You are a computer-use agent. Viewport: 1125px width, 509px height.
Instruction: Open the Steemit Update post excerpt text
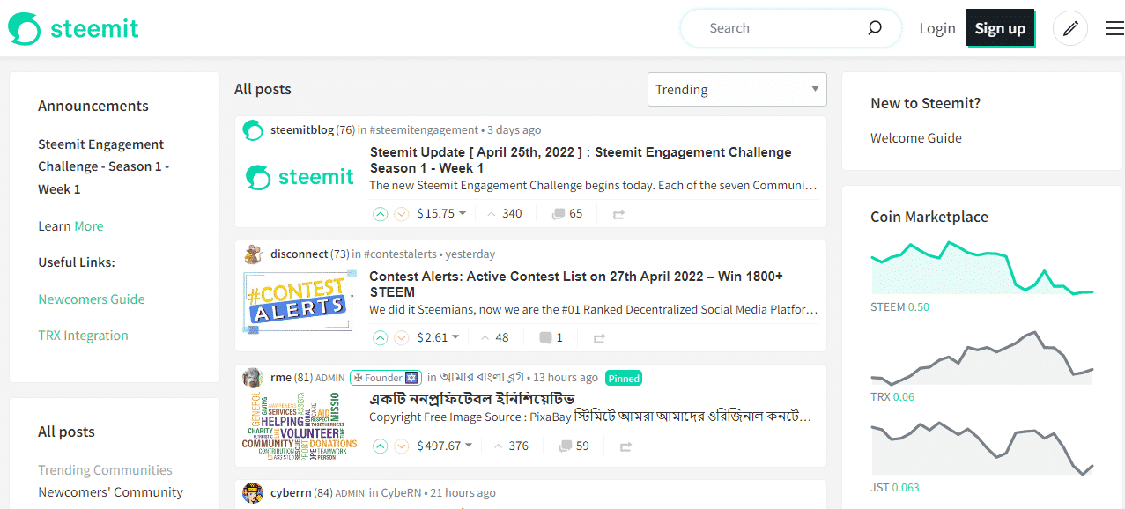(x=593, y=186)
